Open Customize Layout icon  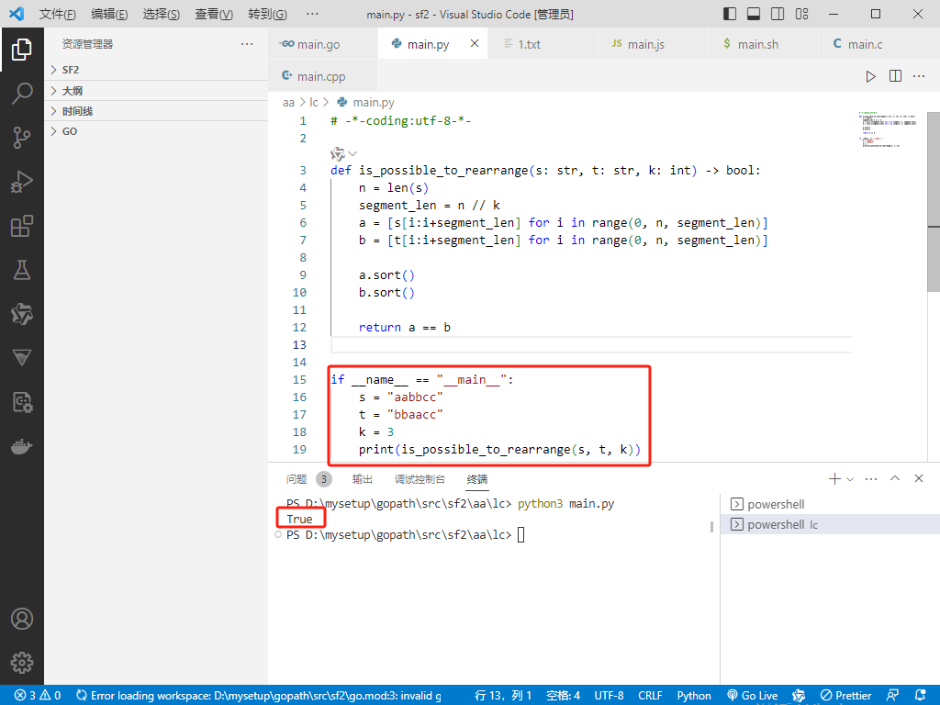point(801,14)
